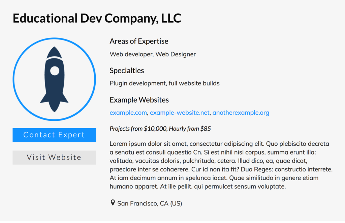This screenshot has width=345, height=223.
Task: Select the Example Websites heading
Action: coord(139,100)
